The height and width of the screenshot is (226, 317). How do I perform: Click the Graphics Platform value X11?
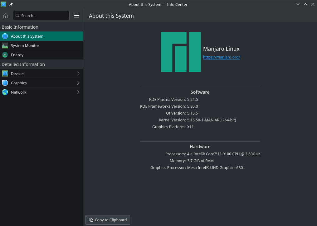click(x=190, y=127)
